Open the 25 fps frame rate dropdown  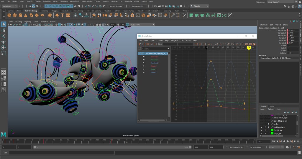click(276, 147)
